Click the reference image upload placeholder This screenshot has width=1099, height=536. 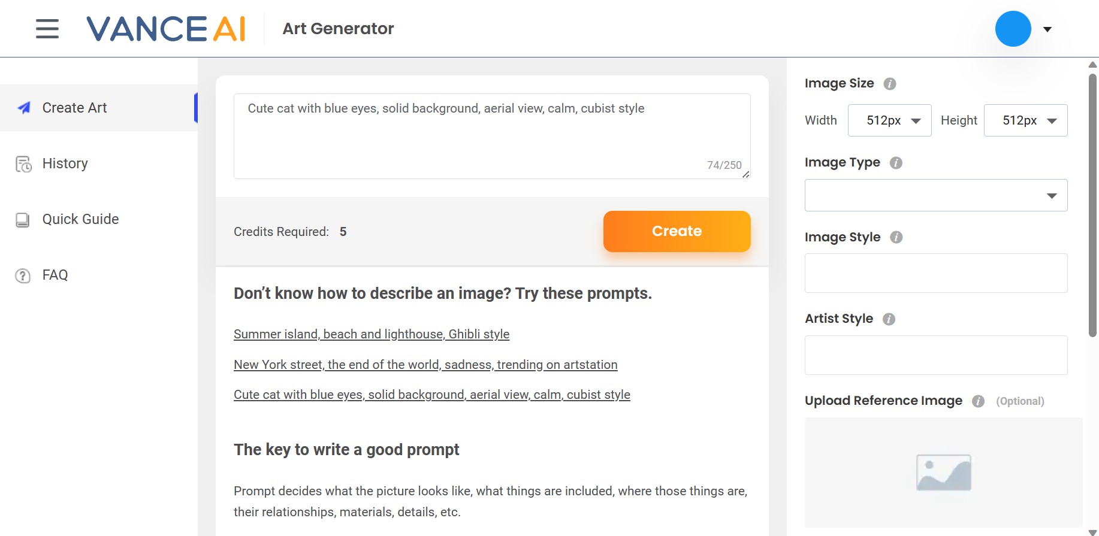point(943,472)
